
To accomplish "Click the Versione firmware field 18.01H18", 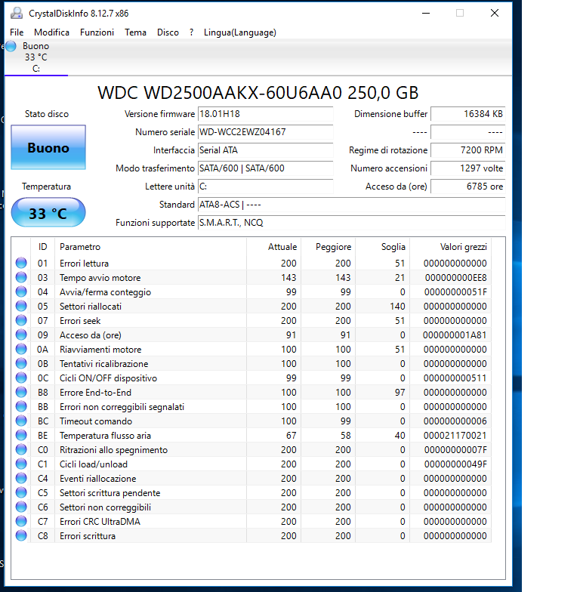I will (x=266, y=114).
